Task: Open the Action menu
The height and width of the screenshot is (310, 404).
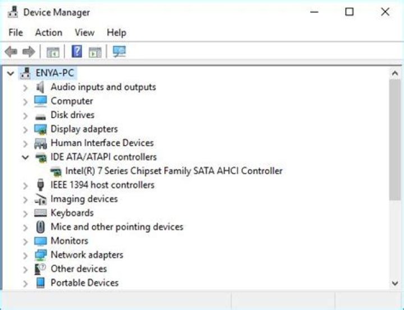Action: [48, 32]
